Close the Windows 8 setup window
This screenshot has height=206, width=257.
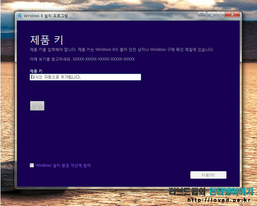tap(233, 15)
